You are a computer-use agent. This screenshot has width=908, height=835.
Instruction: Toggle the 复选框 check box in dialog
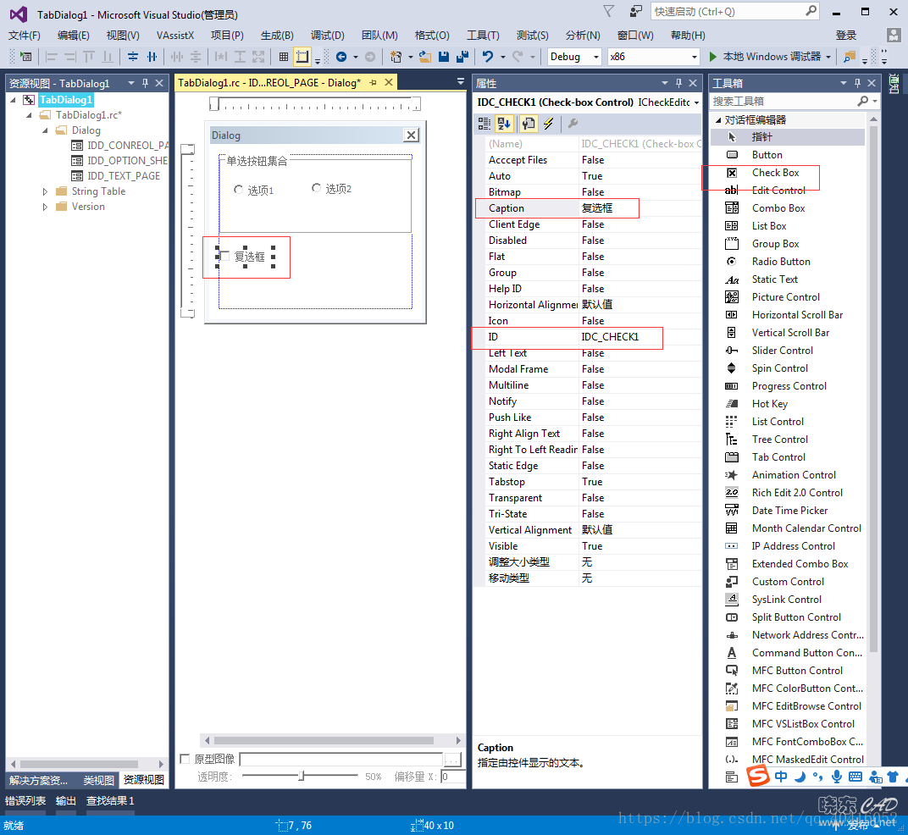click(225, 257)
